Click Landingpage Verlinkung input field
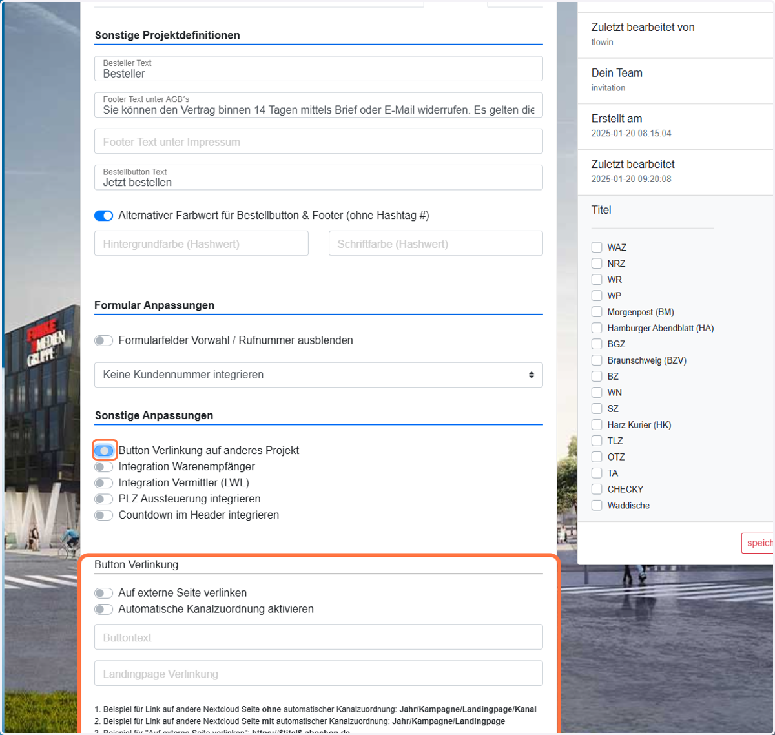 click(x=318, y=673)
